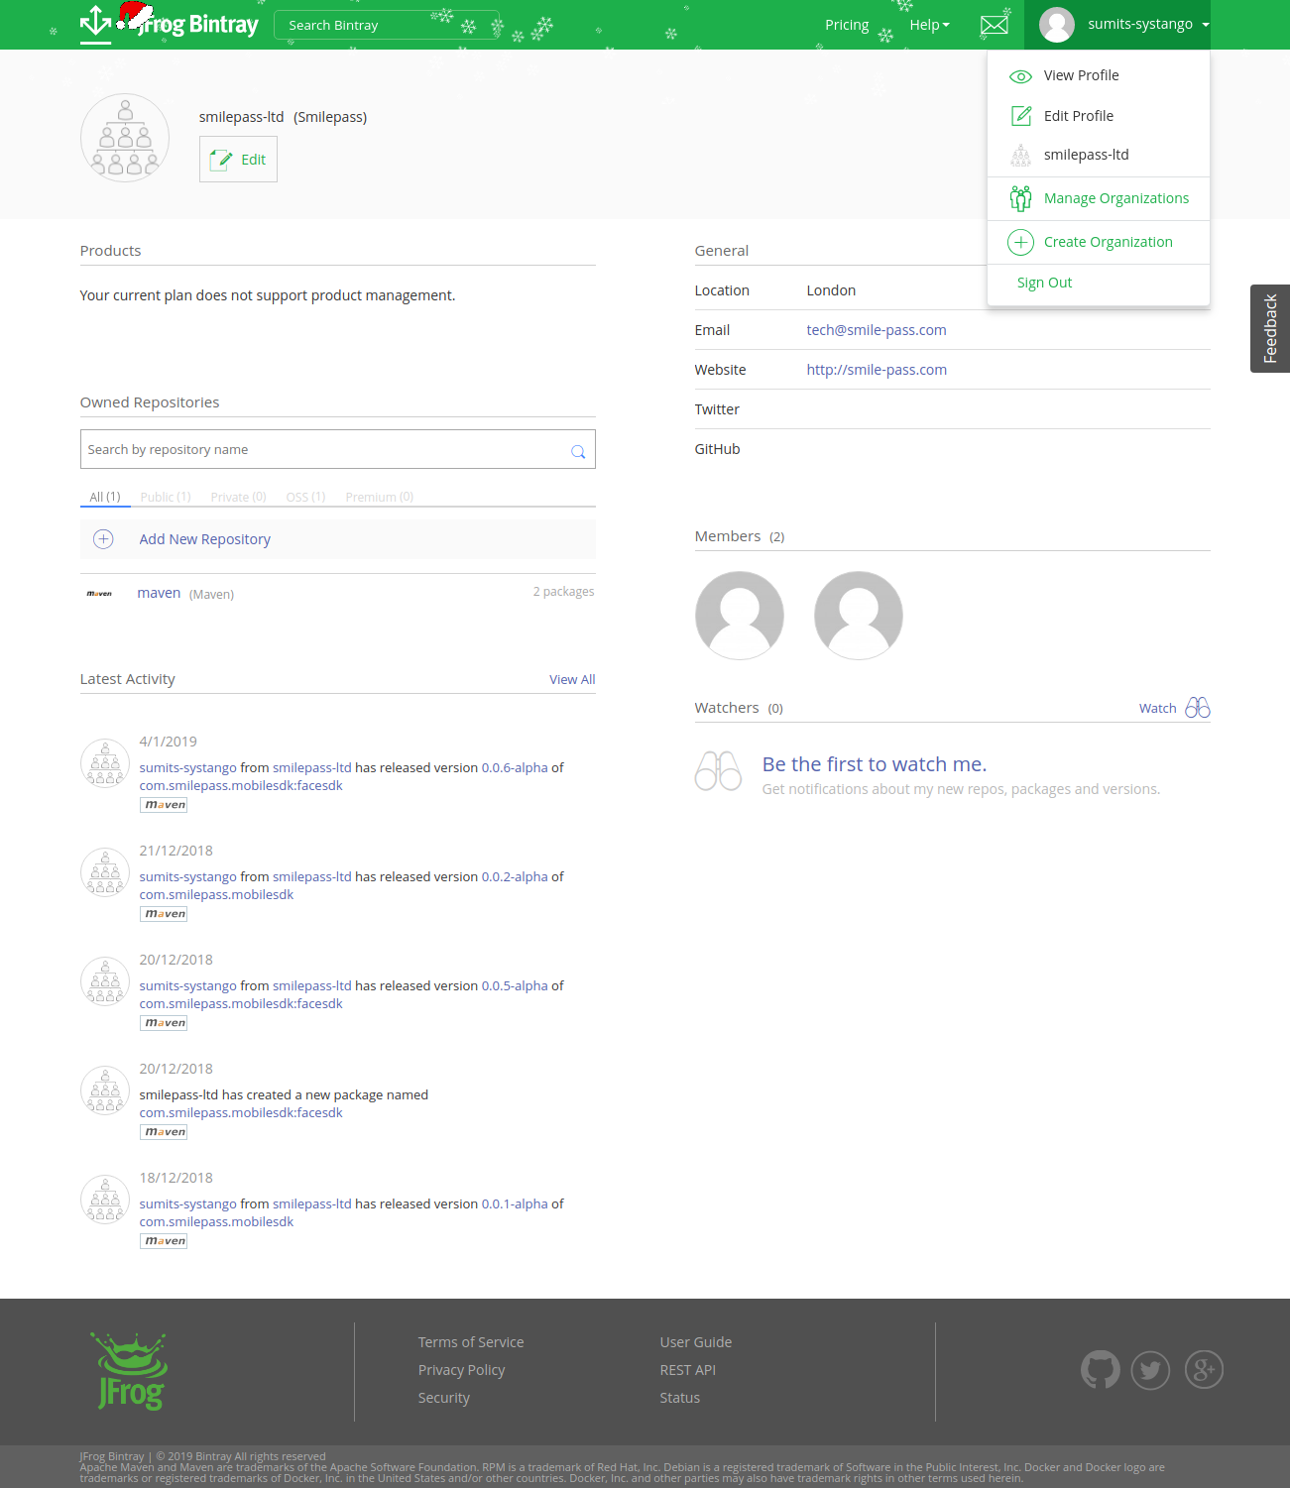
Task: Click the Add New Repository link
Action: click(x=205, y=539)
